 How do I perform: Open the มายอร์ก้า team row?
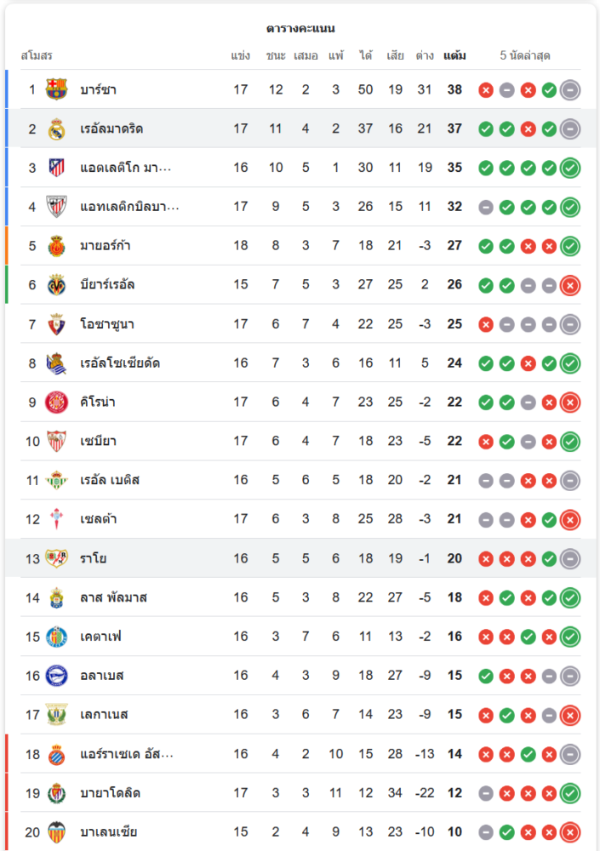(106, 246)
